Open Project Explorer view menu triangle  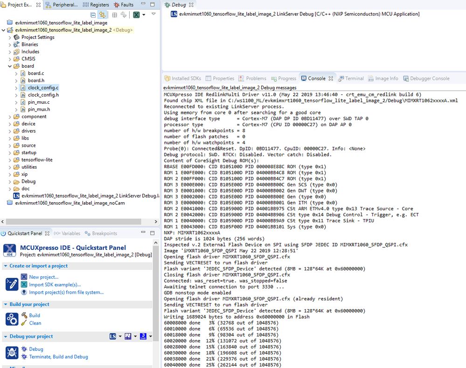(153, 14)
